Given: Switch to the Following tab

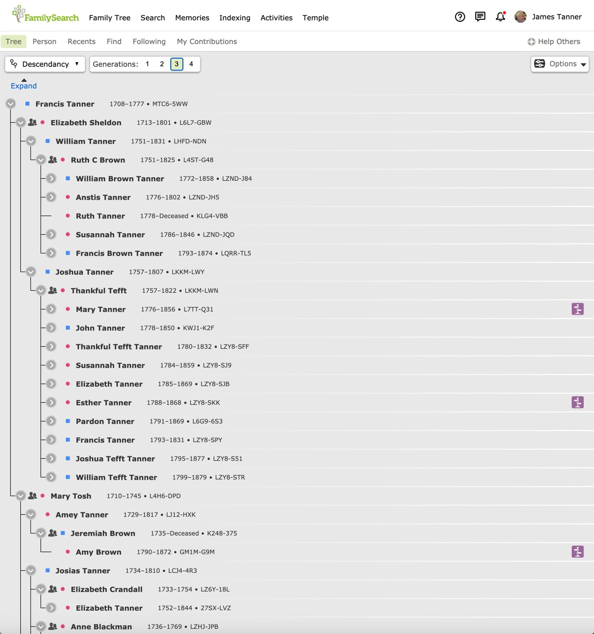Looking at the screenshot, I should [149, 41].
